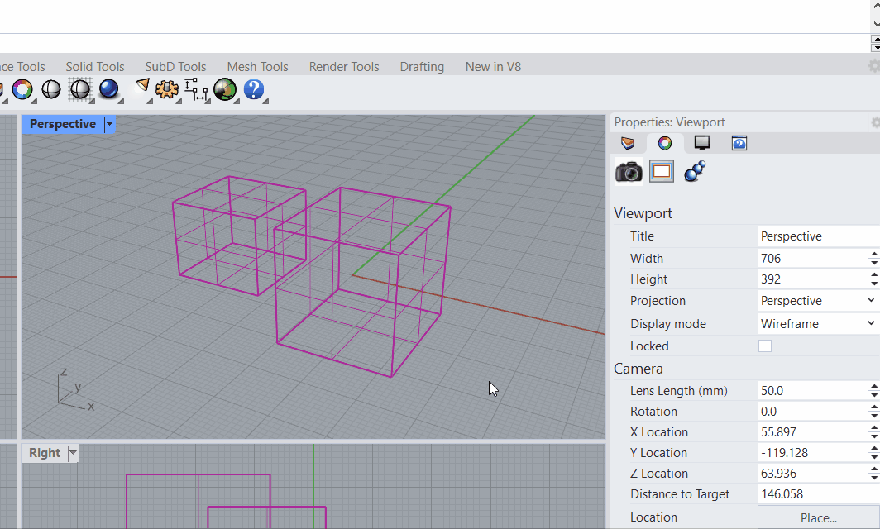
Task: Click the X Location field showing 55.897
Action: pos(813,432)
